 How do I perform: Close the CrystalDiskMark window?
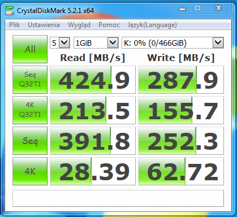[x=218, y=8]
